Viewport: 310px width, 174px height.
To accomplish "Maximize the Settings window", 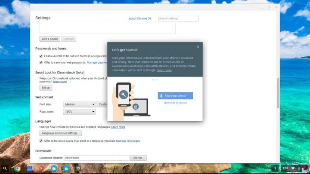I will tap(269, 7).
